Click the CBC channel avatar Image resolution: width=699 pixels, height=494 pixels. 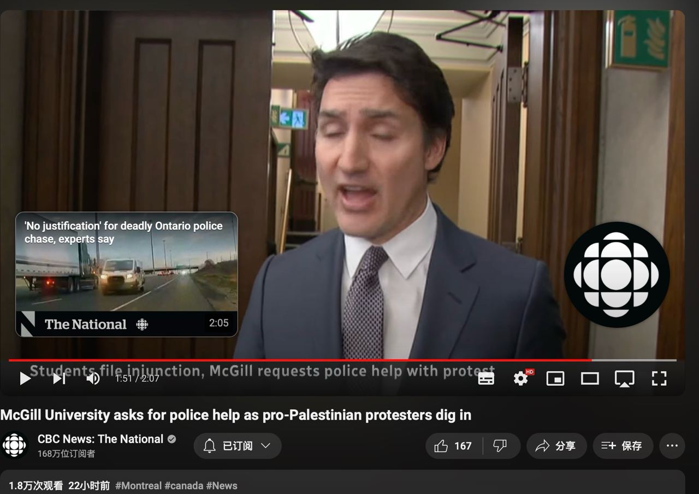pos(15,445)
